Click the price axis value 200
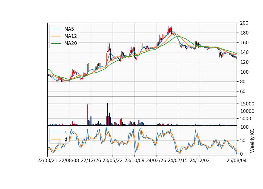The image size is (263, 189). 244,23
